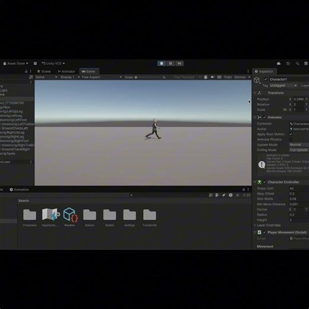This screenshot has height=309, width=309.
Task: Open the Update Mode Normal dropdown
Action: pyautogui.click(x=299, y=144)
